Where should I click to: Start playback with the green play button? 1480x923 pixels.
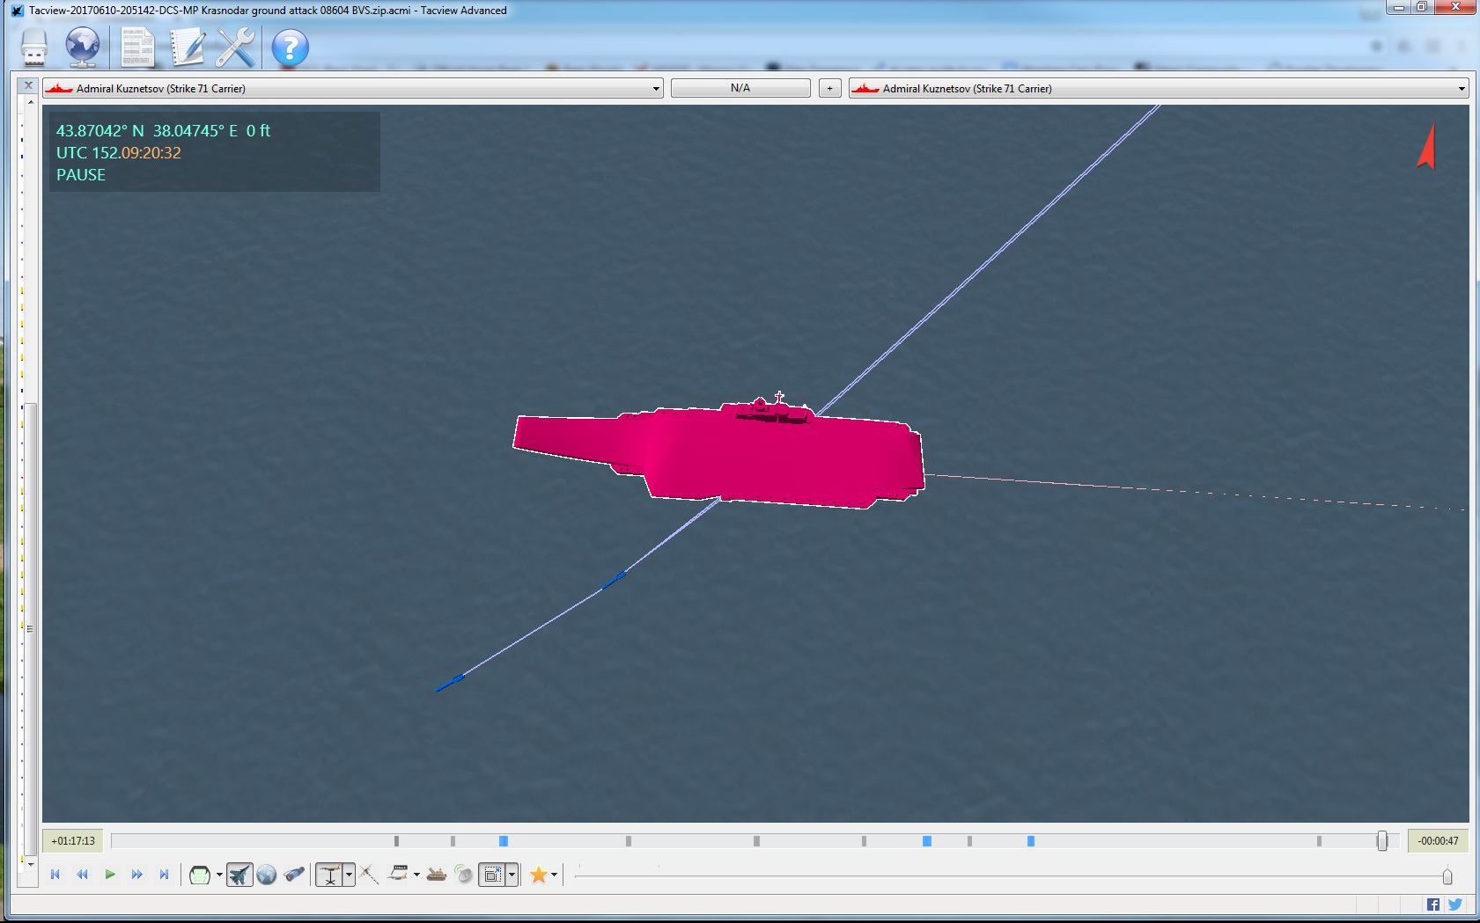tap(110, 875)
